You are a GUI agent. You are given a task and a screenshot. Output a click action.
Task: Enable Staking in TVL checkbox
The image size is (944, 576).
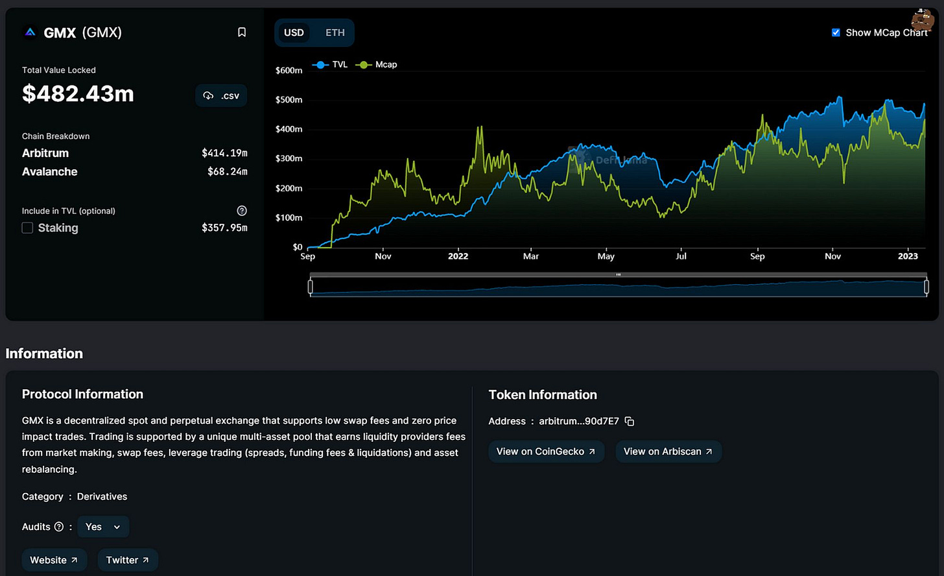[27, 228]
